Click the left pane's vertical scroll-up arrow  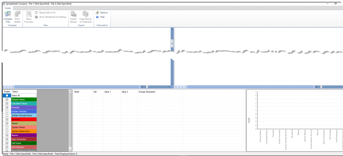(172, 29)
